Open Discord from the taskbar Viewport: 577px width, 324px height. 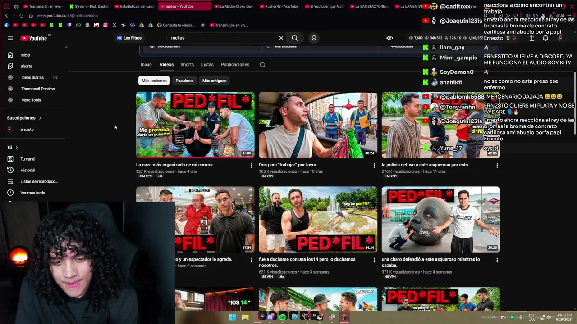point(270,317)
